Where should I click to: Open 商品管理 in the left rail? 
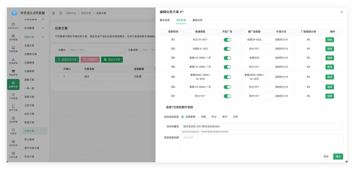click(x=13, y=73)
